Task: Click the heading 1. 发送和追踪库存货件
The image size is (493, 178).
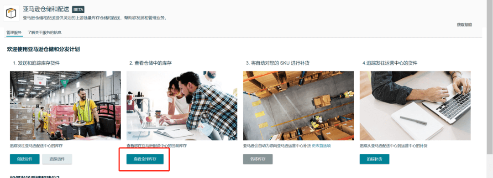Action: coord(36,63)
